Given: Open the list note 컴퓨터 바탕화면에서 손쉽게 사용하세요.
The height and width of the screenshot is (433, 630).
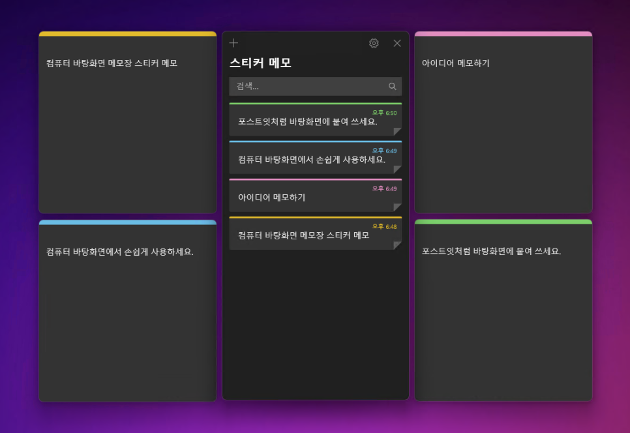Looking at the screenshot, I should click(316, 157).
